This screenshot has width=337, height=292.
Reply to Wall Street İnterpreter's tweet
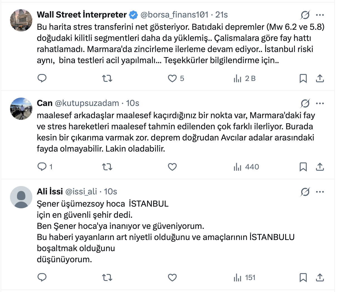point(42,78)
